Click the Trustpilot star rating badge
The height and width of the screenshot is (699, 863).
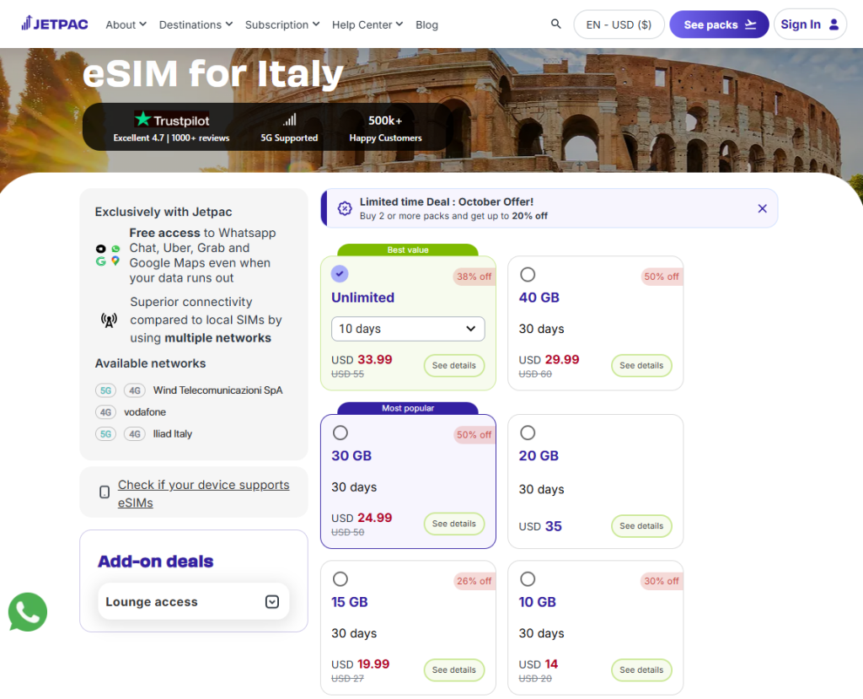tap(172, 120)
